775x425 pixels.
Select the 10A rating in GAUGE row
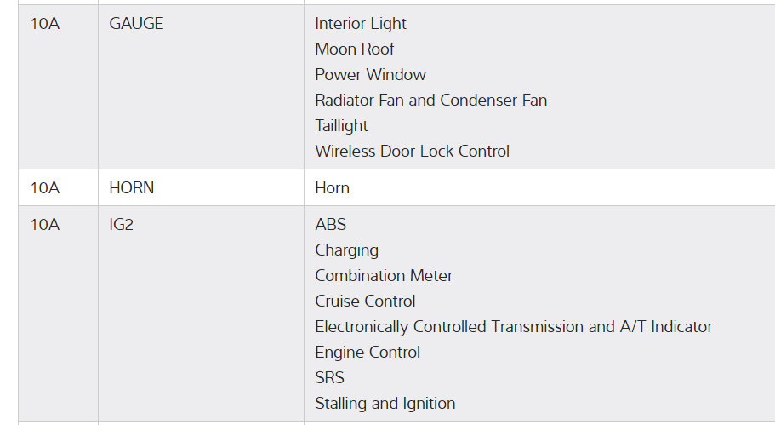(x=44, y=24)
